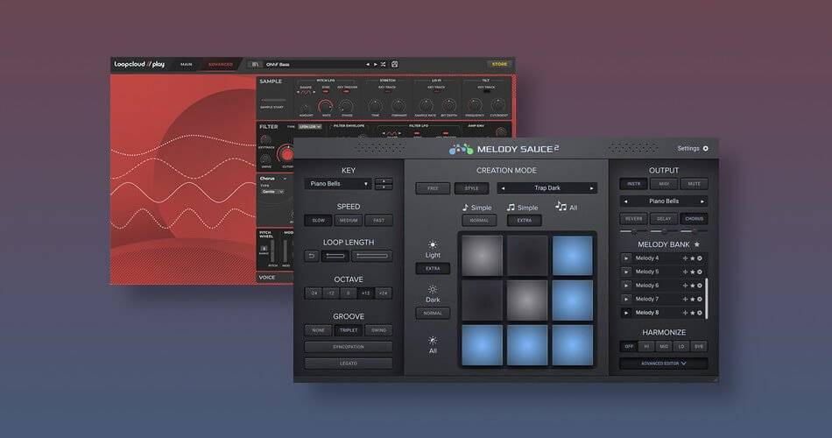Image resolution: width=832 pixels, height=438 pixels.
Task: Play Melody 6 in Melody Bank
Action: (626, 286)
